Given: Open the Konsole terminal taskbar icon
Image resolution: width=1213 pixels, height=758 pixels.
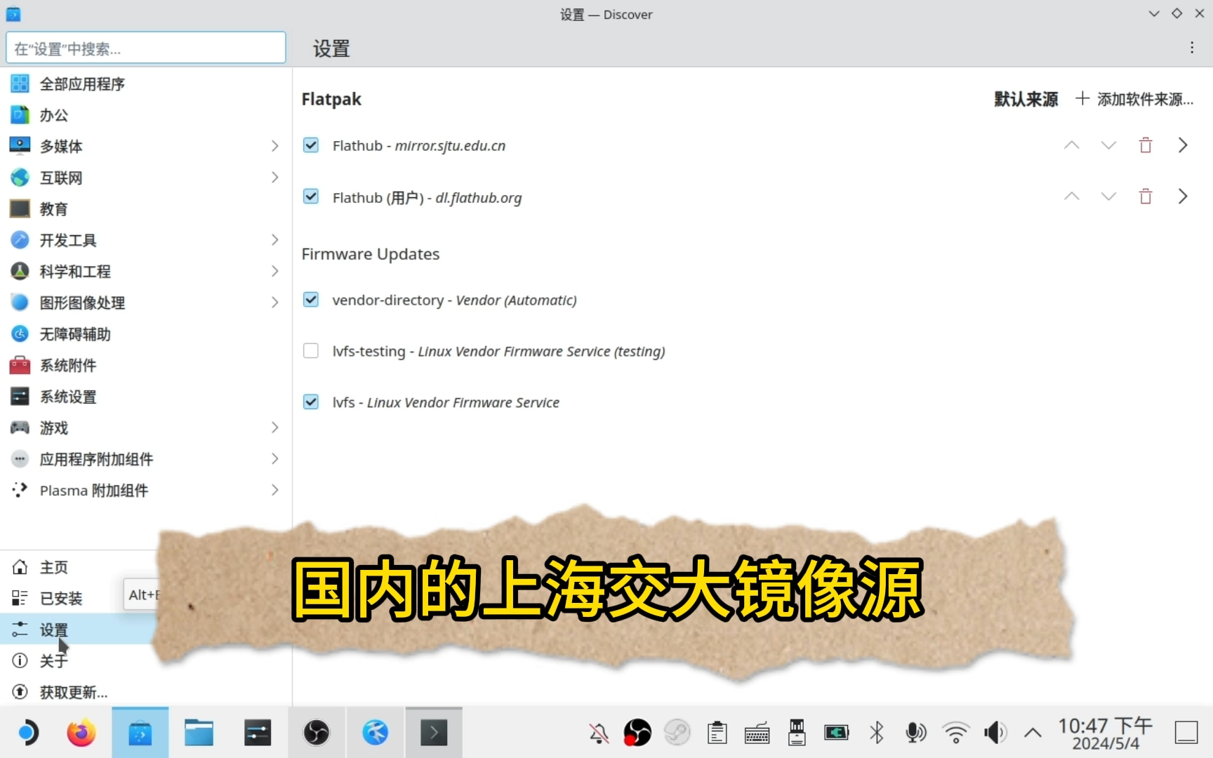Looking at the screenshot, I should (434, 733).
